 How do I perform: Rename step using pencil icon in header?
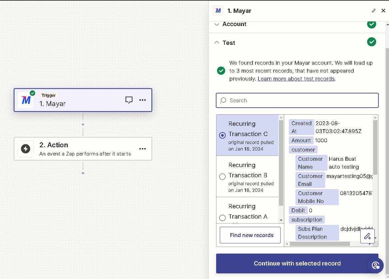pyautogui.click(x=373, y=11)
